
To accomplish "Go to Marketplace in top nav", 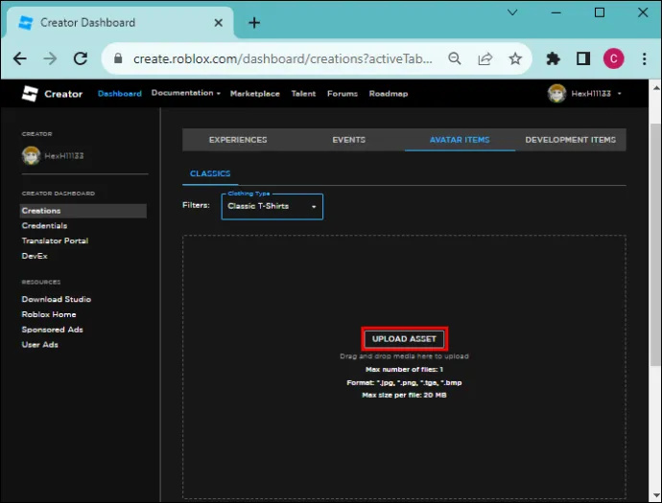I will click(254, 94).
